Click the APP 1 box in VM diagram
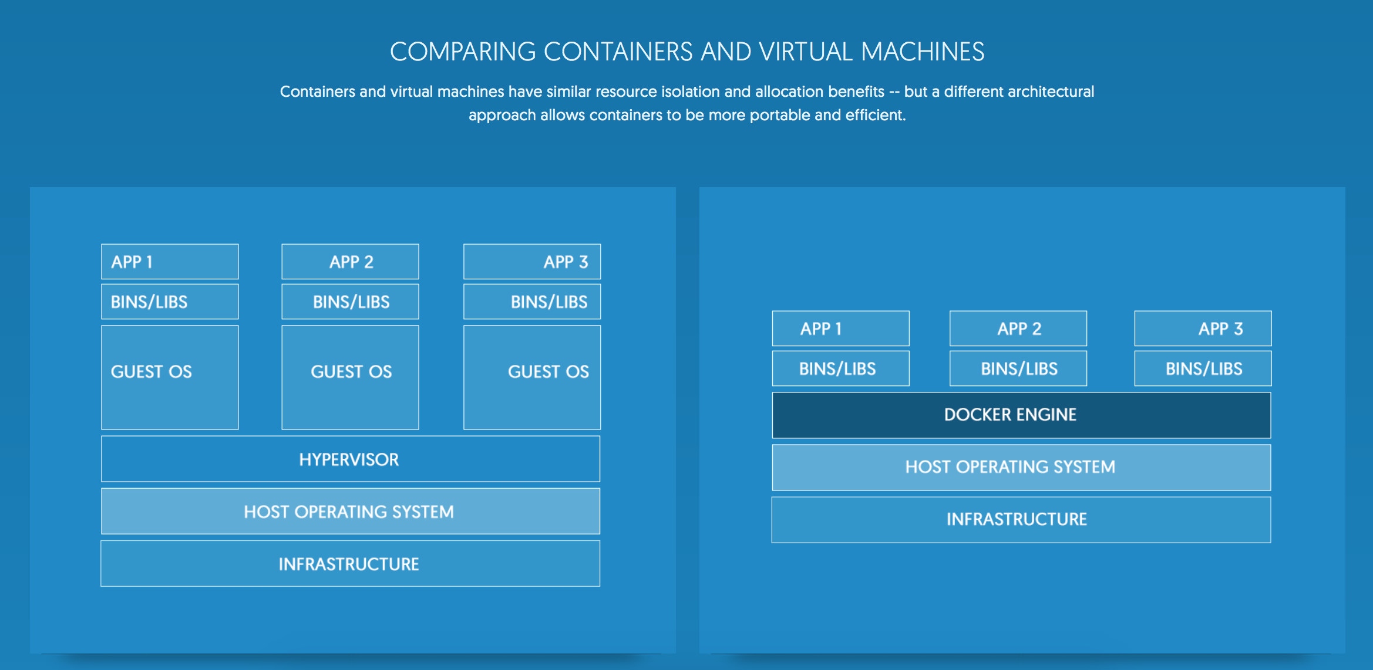 tap(170, 262)
